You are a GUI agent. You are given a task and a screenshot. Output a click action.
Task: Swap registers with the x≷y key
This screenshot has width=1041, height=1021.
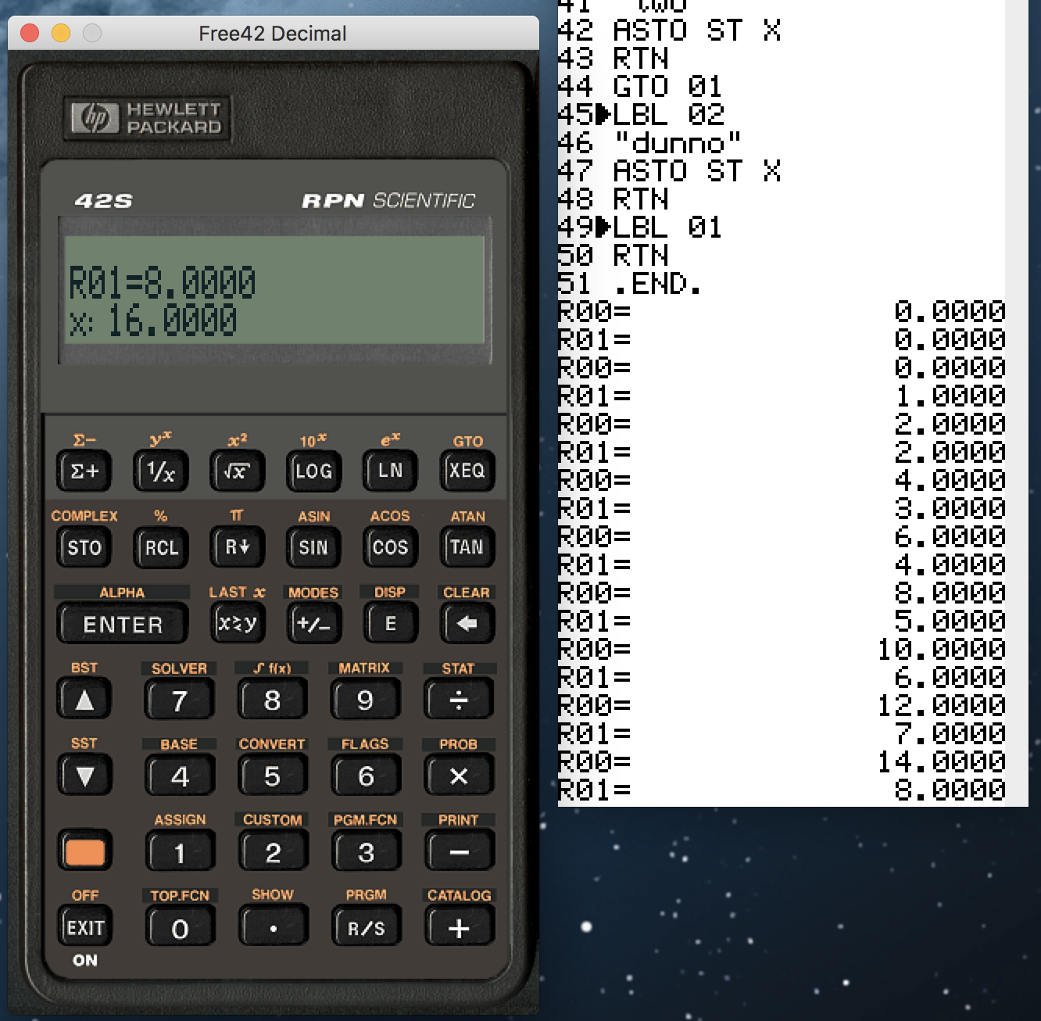237,624
